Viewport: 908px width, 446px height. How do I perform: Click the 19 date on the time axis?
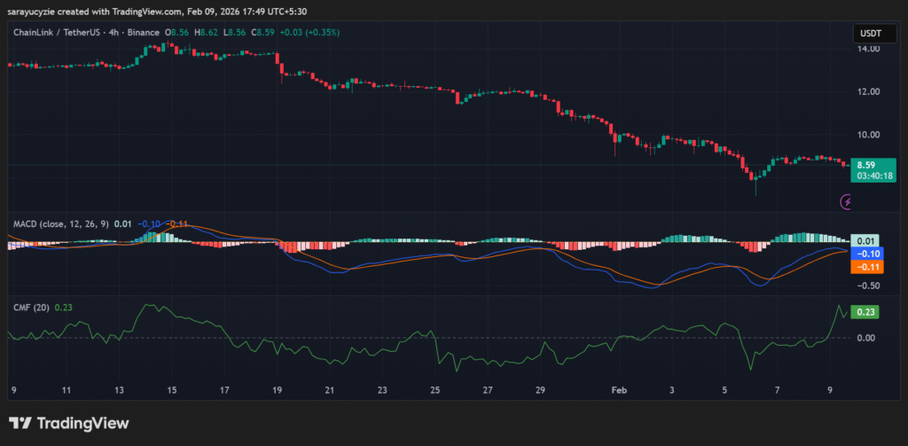tap(278, 390)
